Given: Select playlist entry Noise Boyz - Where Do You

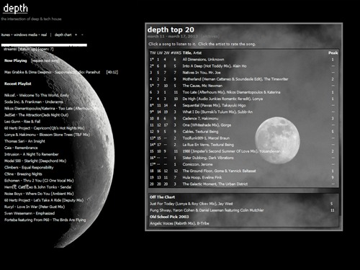Looking at the screenshot, I should click(39, 194).
